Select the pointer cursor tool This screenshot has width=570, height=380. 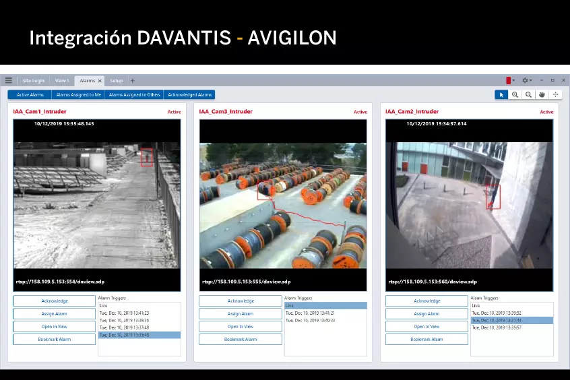[501, 94]
